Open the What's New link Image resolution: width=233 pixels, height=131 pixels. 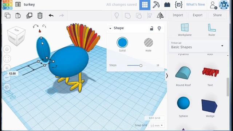[x=196, y=5]
